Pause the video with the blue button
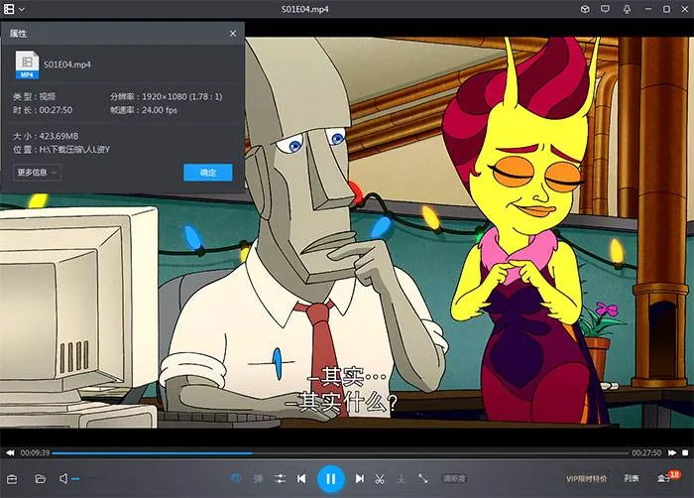This screenshot has height=498, width=694. (330, 479)
